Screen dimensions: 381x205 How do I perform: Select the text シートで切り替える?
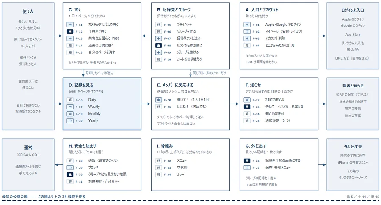189,59
